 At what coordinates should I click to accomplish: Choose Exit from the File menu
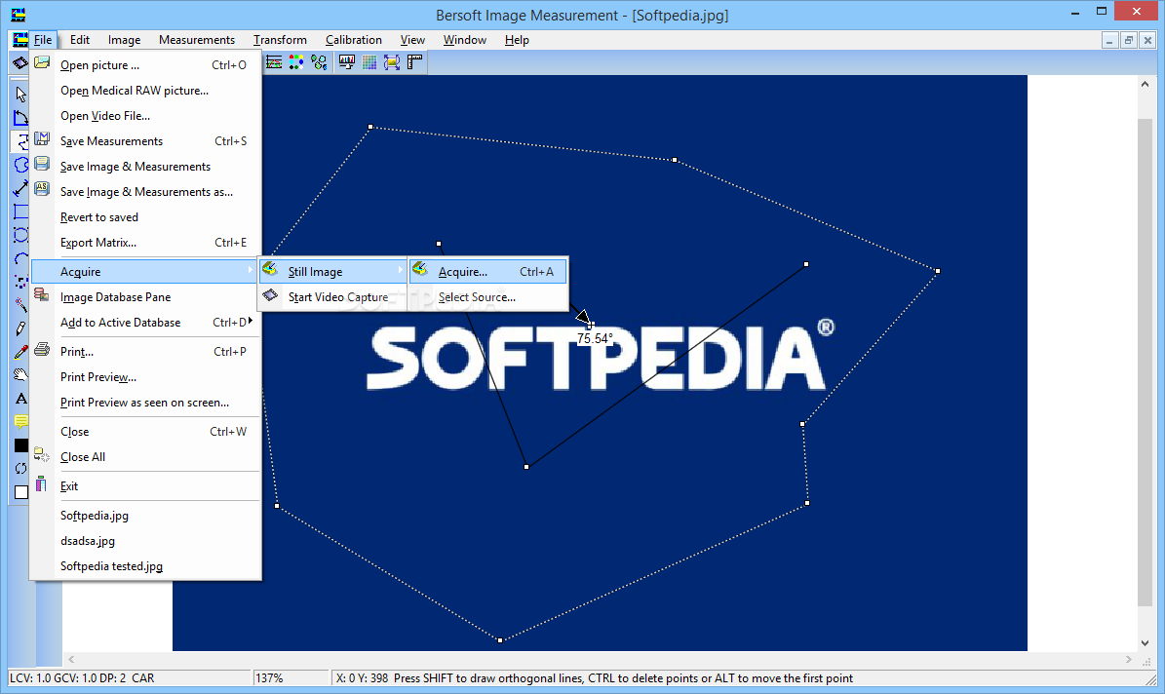[145, 486]
